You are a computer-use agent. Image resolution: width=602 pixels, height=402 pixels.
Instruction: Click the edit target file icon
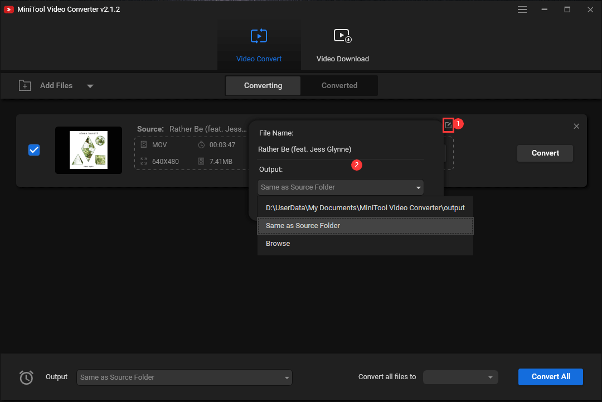448,125
